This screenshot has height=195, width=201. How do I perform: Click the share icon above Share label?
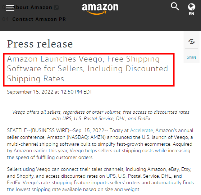click(x=192, y=42)
